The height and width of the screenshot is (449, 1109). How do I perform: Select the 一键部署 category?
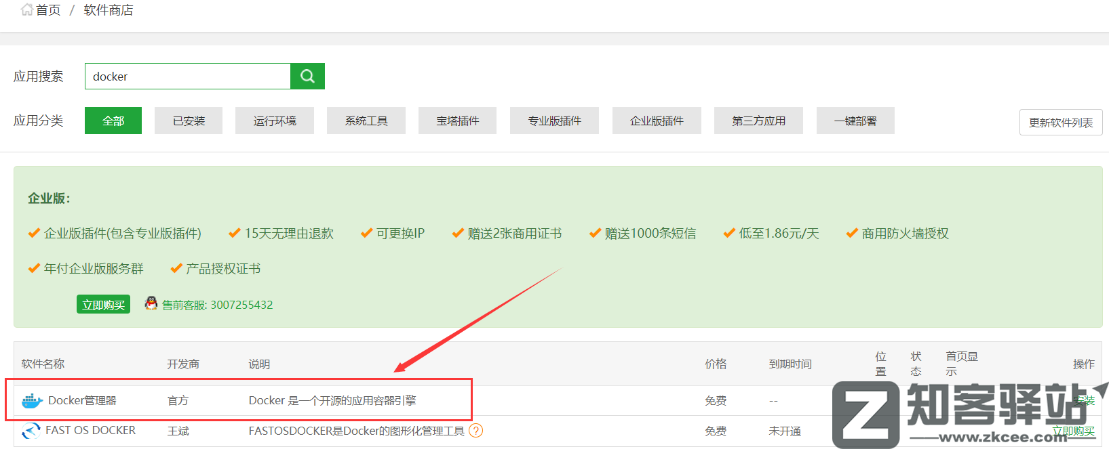pyautogui.click(x=855, y=121)
